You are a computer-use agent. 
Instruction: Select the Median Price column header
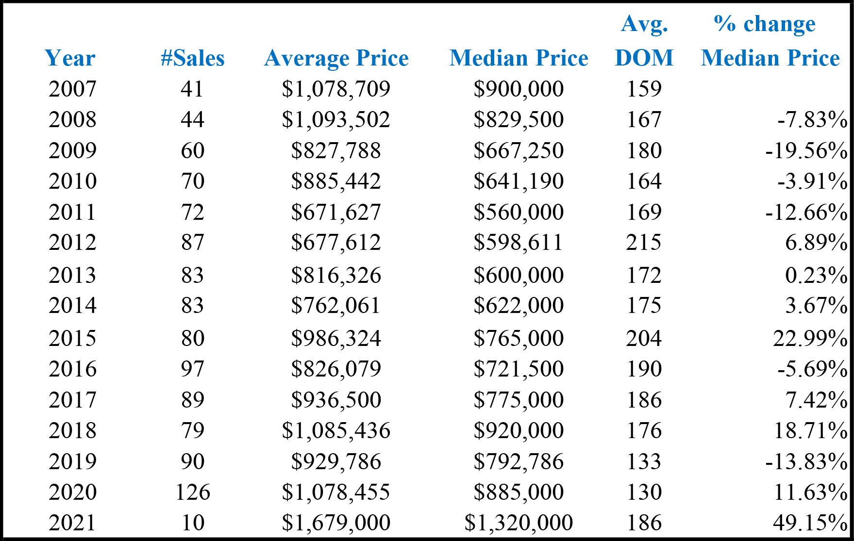[519, 58]
